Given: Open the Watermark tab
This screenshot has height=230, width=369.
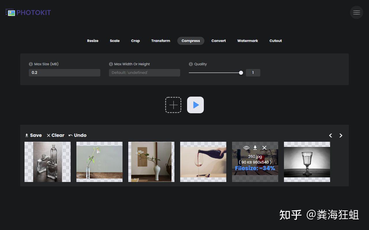Looking at the screenshot, I should (248, 41).
